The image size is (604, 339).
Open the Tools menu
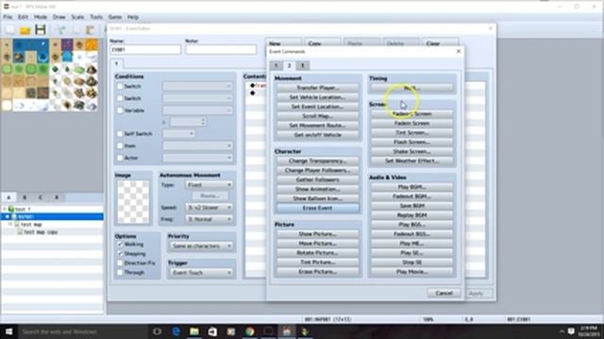point(96,17)
